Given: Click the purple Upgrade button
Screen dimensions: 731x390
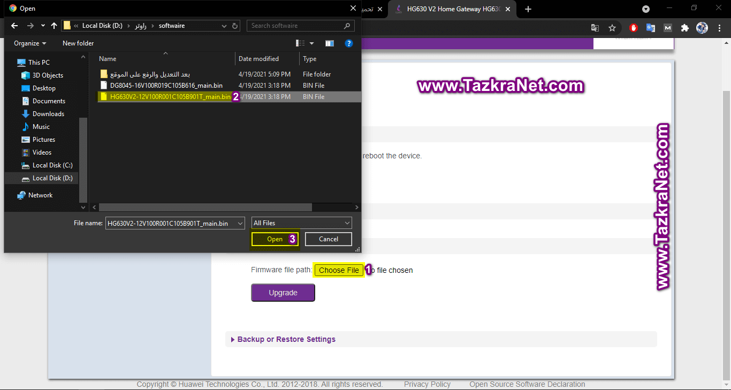Looking at the screenshot, I should pyautogui.click(x=283, y=293).
